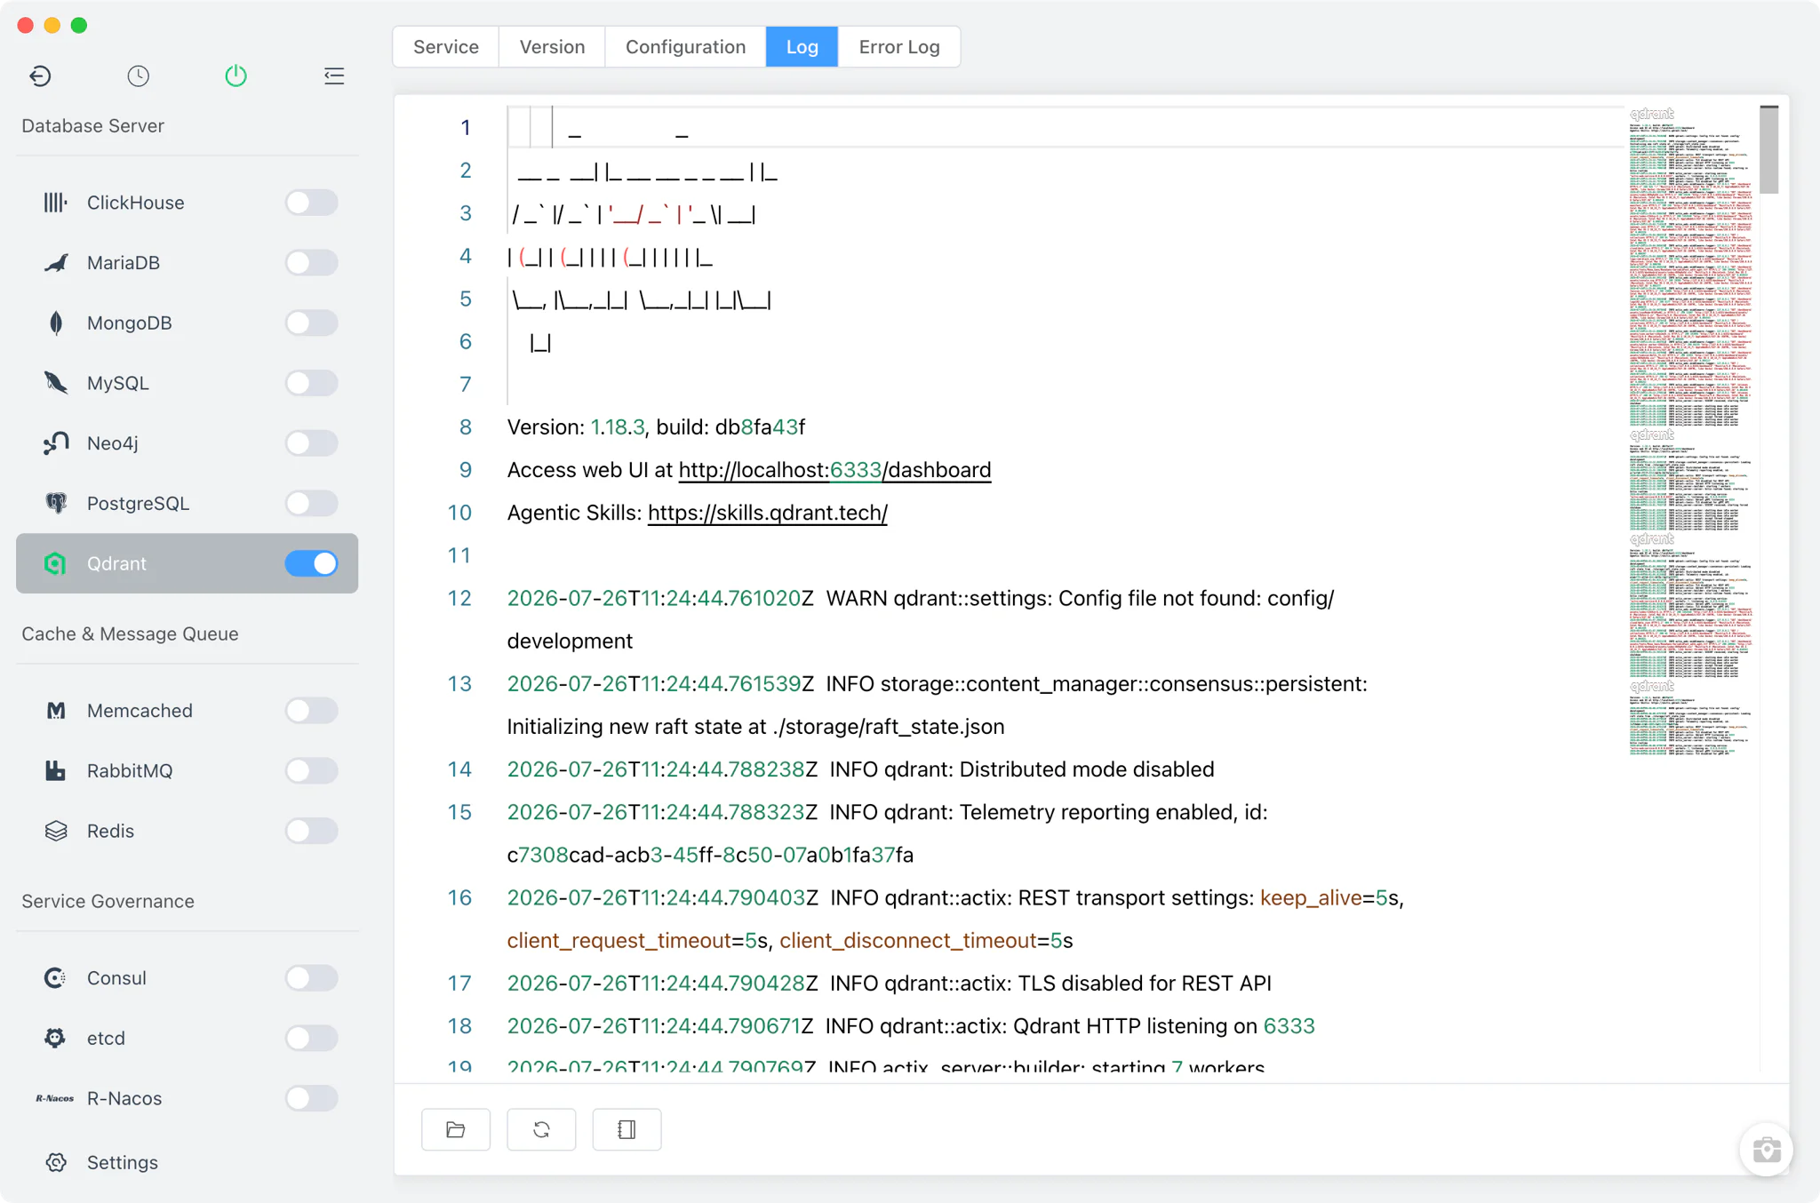Enable the RabbitMQ switch
The height and width of the screenshot is (1203, 1820).
click(x=311, y=771)
